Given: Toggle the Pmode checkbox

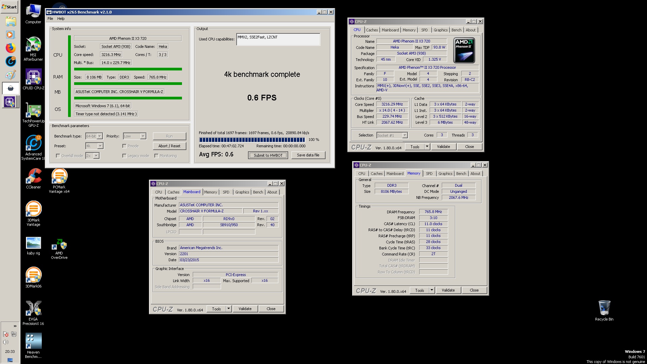Looking at the screenshot, I should pyautogui.click(x=124, y=146).
